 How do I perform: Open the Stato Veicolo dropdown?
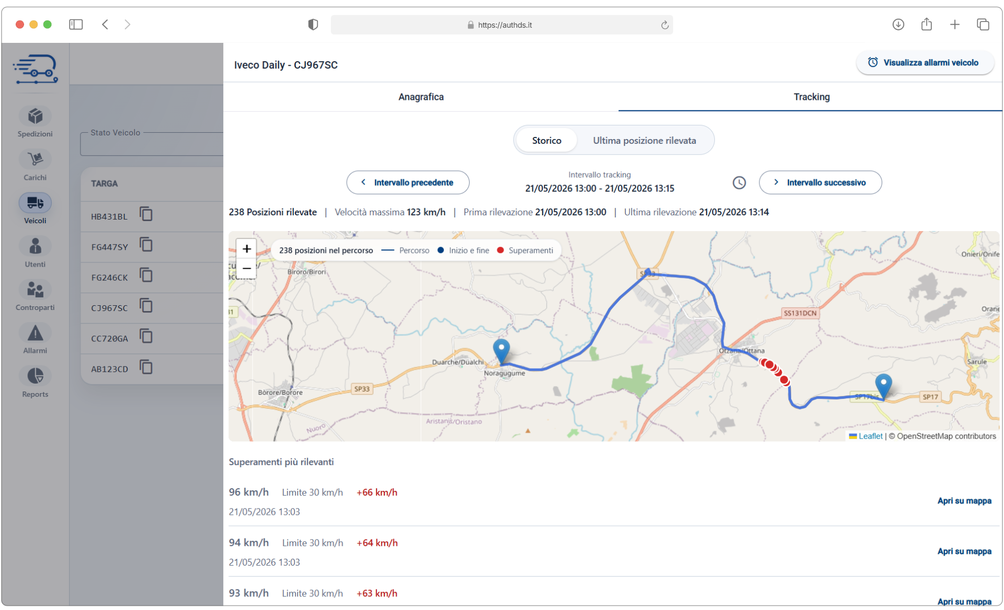[152, 144]
